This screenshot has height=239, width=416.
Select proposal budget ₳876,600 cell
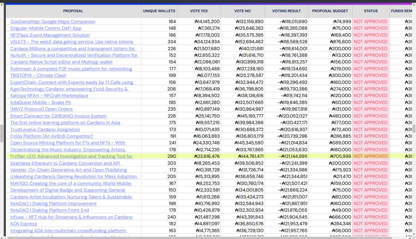tap(341, 42)
